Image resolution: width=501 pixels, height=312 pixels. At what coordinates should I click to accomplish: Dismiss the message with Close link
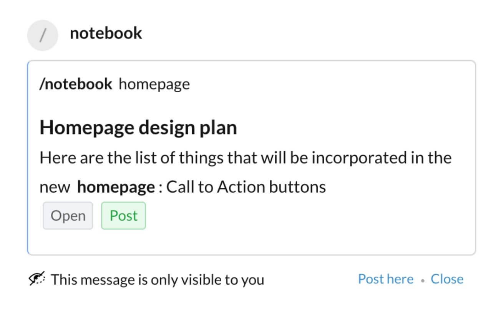[x=447, y=279]
